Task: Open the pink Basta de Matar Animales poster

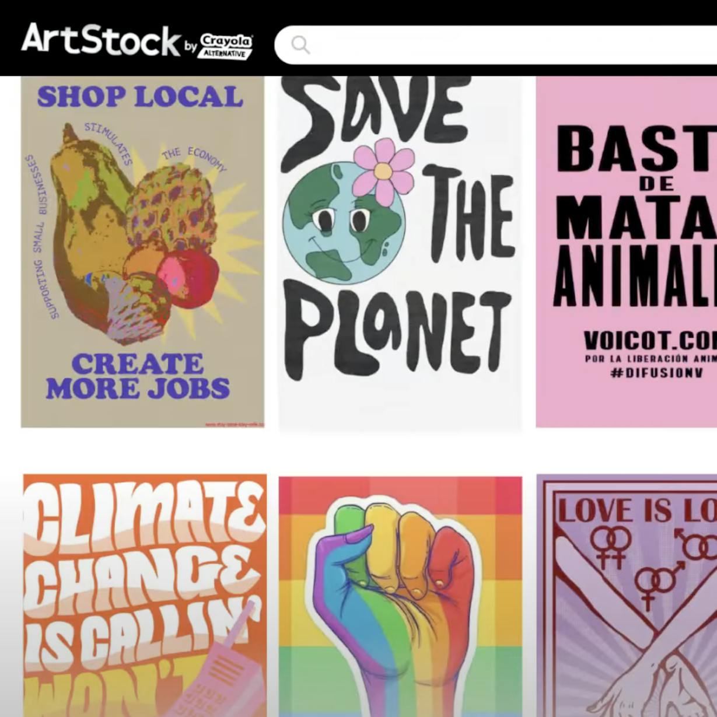Action: (627, 251)
